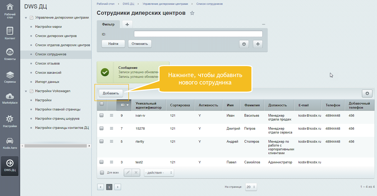Image resolution: width=377 pixels, height=196 pixels.
Task: Sort by Активность column header
Action: tap(208, 105)
